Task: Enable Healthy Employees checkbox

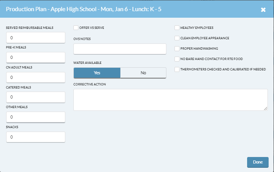Action: (177, 28)
